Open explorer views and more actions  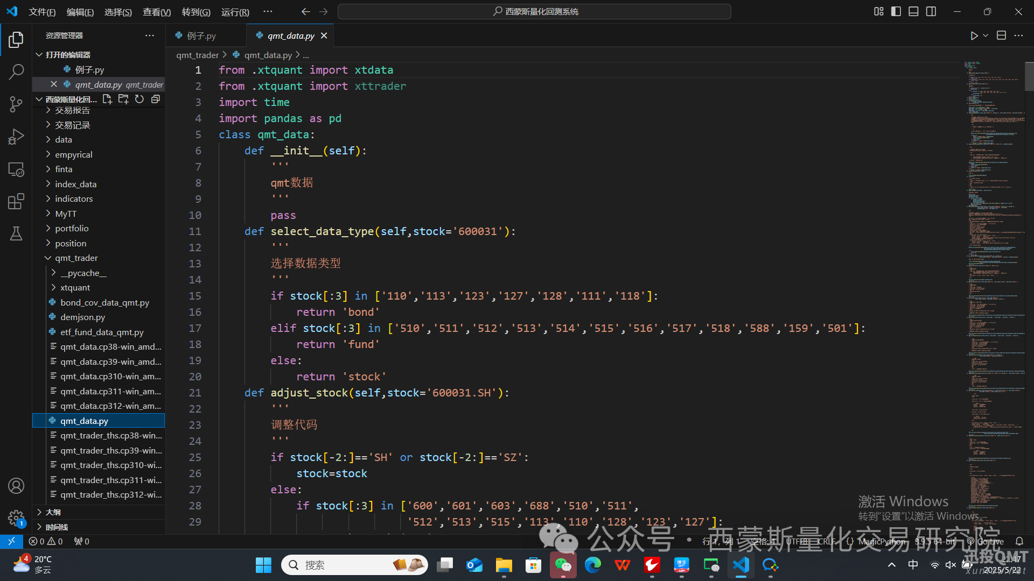coord(150,36)
